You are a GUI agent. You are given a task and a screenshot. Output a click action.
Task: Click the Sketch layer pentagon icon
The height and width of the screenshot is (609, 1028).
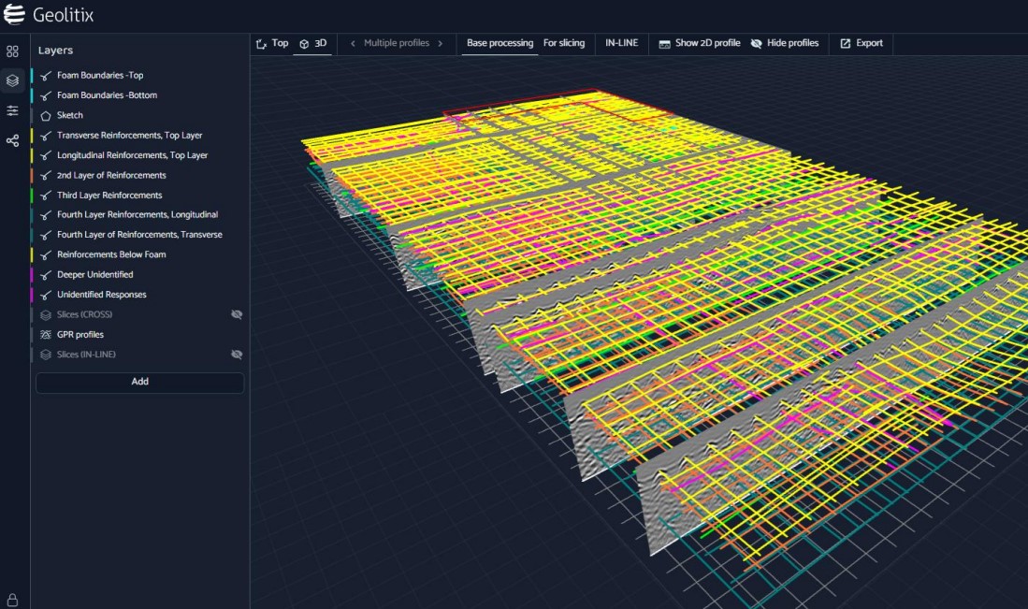pyautogui.click(x=45, y=116)
